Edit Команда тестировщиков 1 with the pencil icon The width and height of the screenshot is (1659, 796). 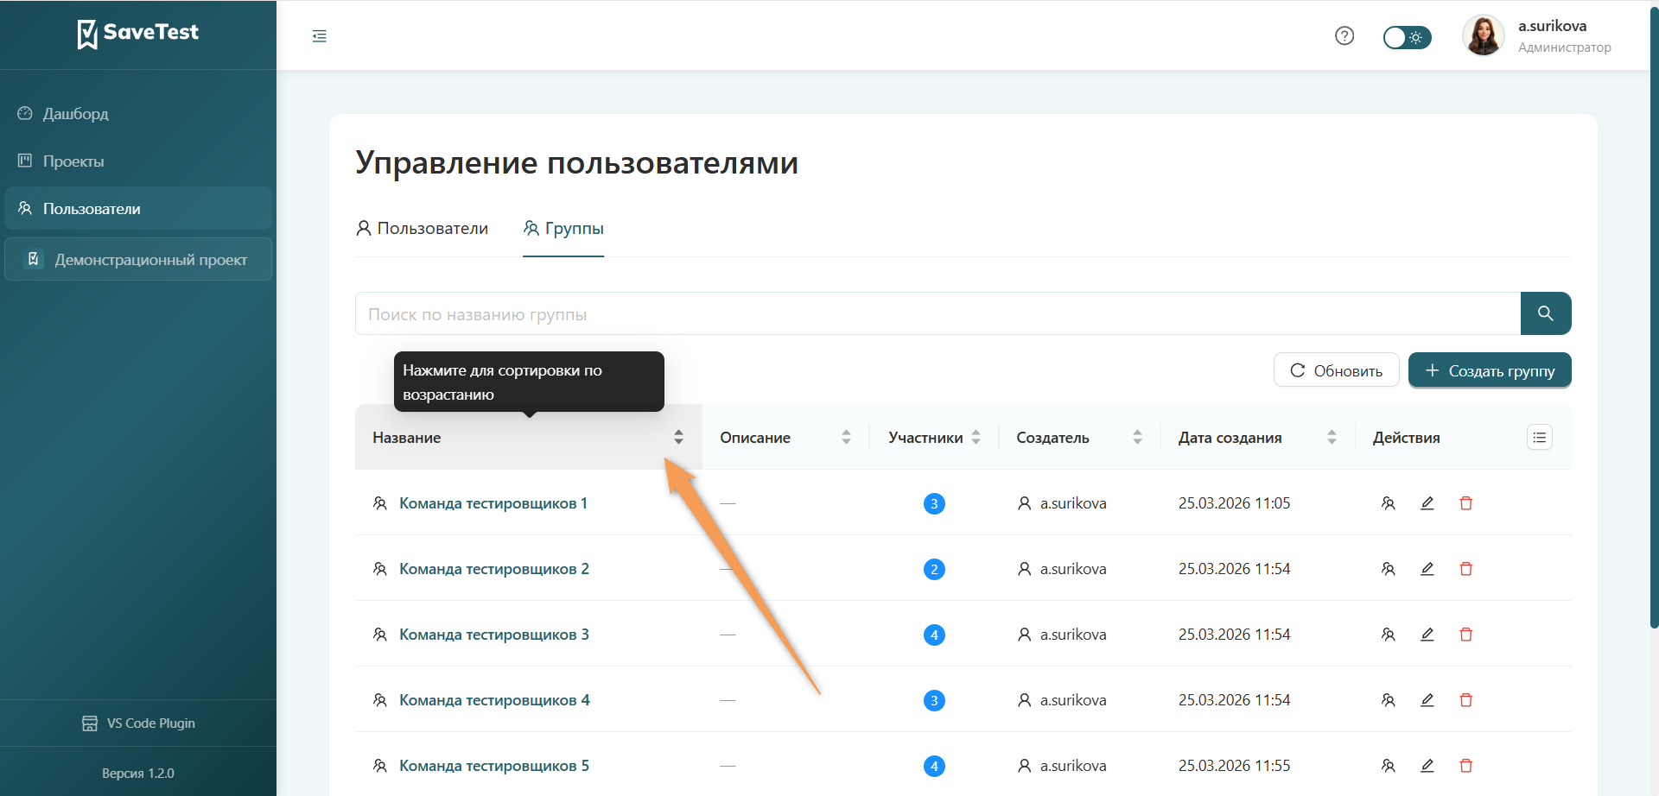click(1427, 502)
